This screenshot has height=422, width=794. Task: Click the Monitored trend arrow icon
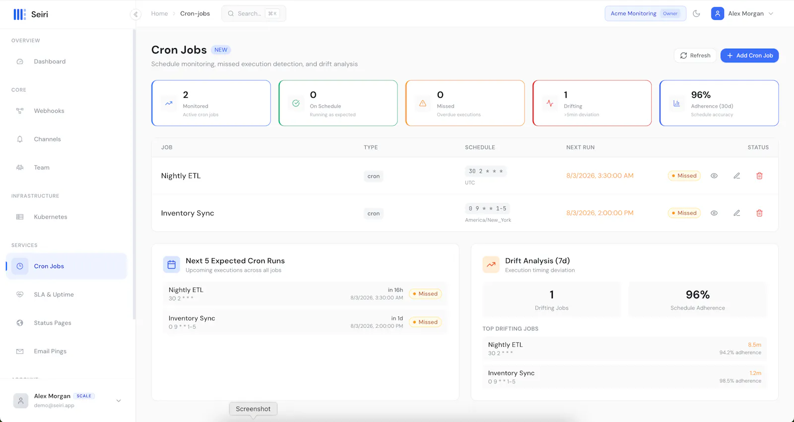tap(169, 103)
